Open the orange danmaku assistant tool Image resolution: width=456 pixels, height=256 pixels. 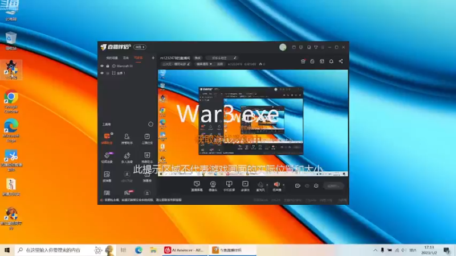[107, 138]
